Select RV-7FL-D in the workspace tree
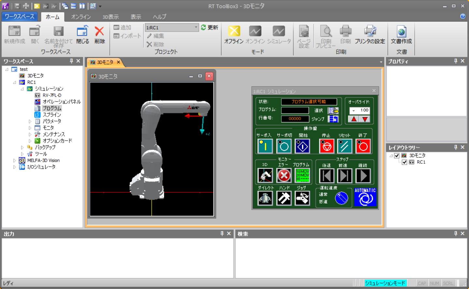This screenshot has width=469, height=289. [x=52, y=95]
